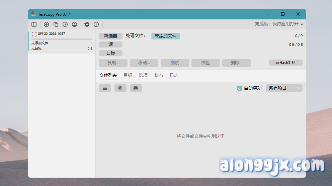
Task: Click the add new task plus icon
Action: click(47, 24)
